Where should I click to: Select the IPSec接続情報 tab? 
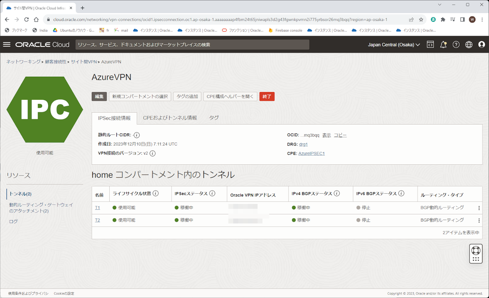point(114,118)
